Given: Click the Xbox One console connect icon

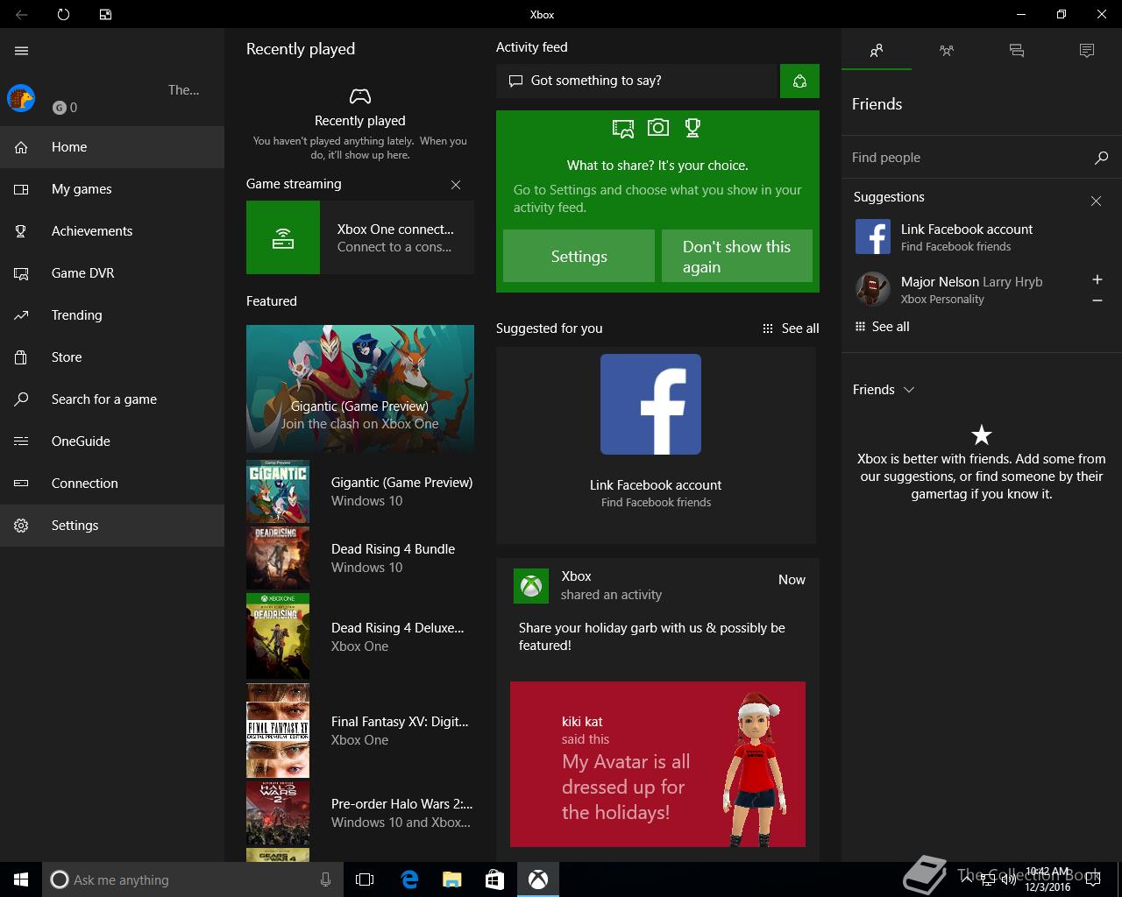Looking at the screenshot, I should 283,237.
